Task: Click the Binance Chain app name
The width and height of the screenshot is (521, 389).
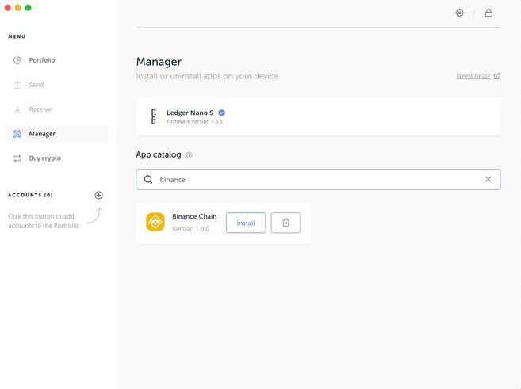Action: (x=194, y=216)
